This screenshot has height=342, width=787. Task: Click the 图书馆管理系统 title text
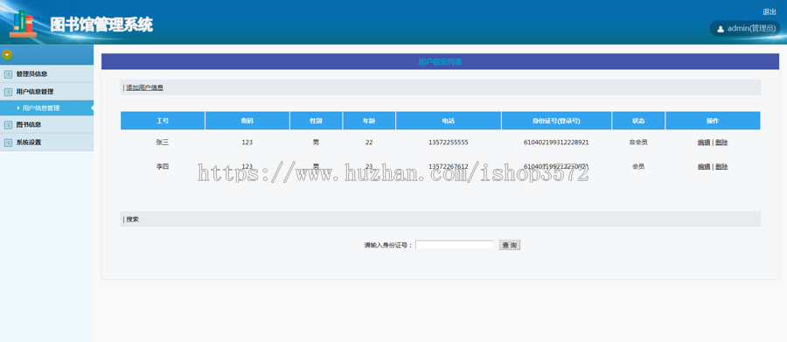click(101, 24)
